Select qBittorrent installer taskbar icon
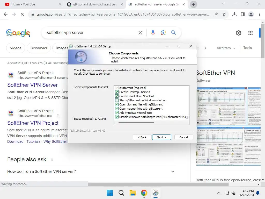265x199 pixels. [156, 193]
